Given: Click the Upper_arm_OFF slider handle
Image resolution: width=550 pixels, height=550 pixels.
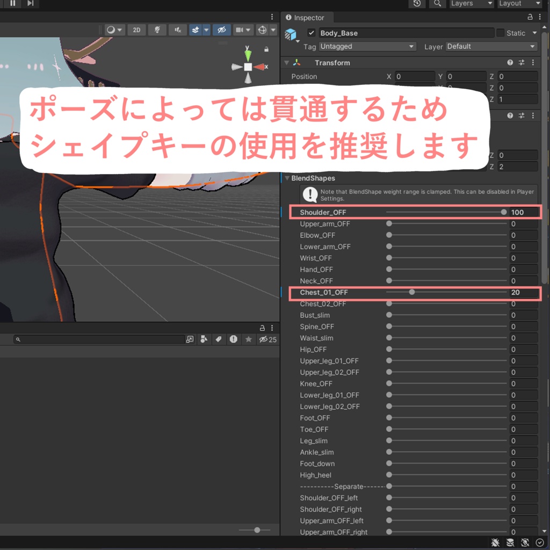Looking at the screenshot, I should pyautogui.click(x=389, y=223).
